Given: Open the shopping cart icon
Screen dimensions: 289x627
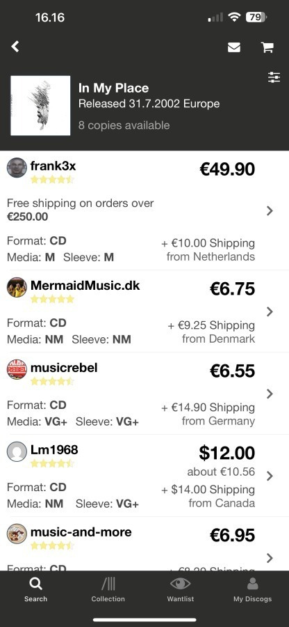Looking at the screenshot, I should tap(267, 47).
